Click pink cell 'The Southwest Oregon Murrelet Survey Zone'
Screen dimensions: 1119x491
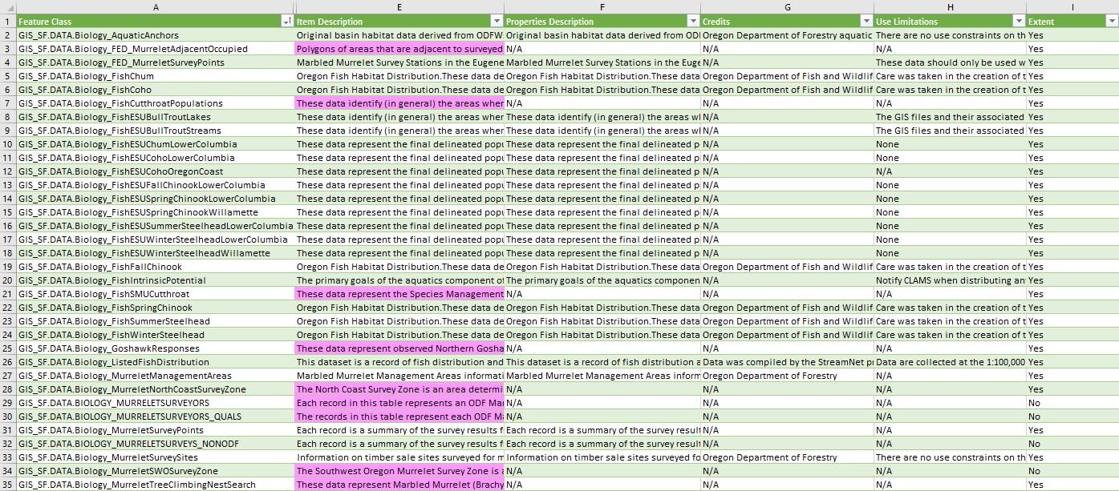coord(399,471)
